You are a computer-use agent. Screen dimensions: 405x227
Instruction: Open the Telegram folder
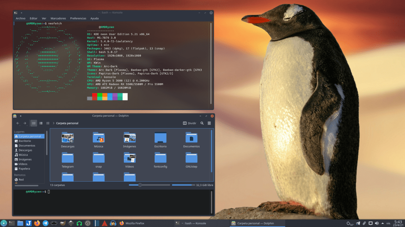[68, 160]
